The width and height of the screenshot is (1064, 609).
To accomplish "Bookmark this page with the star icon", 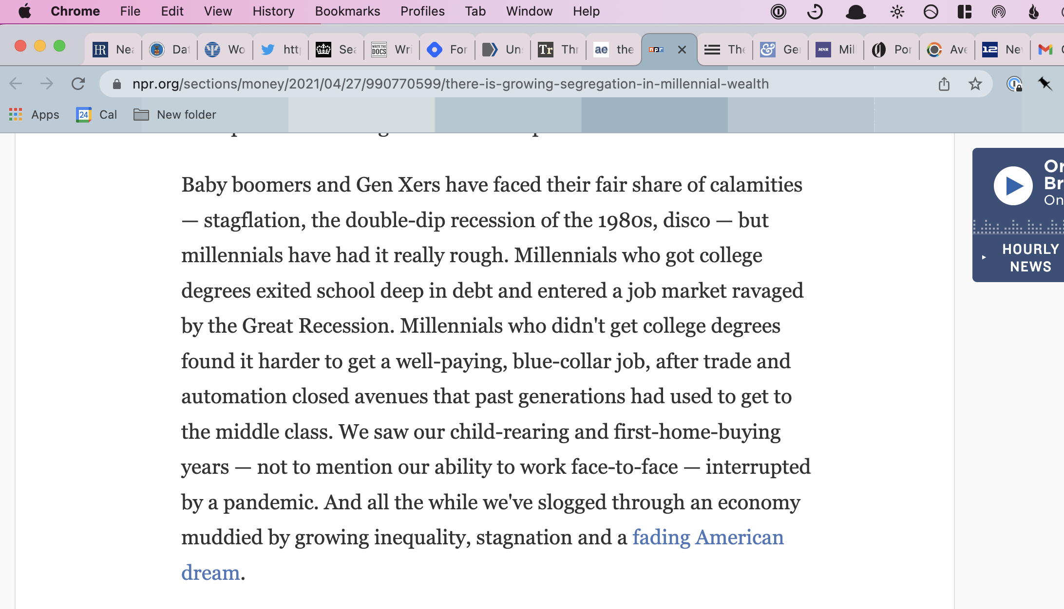I will pos(975,84).
